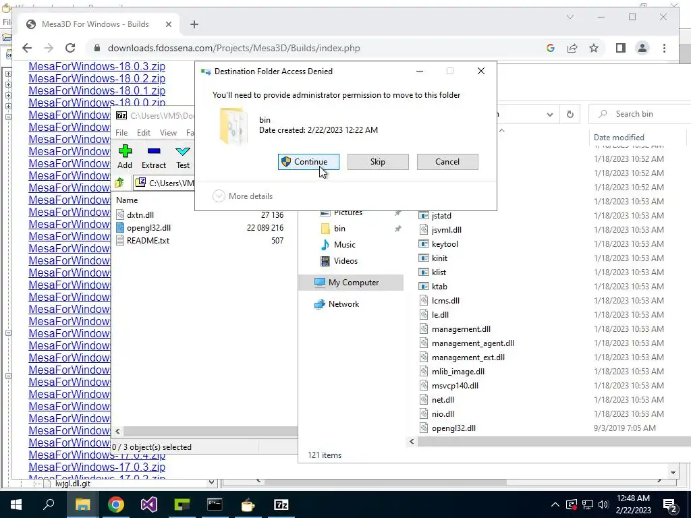Download MesaForWindows-18.0.2.zip

(97, 78)
